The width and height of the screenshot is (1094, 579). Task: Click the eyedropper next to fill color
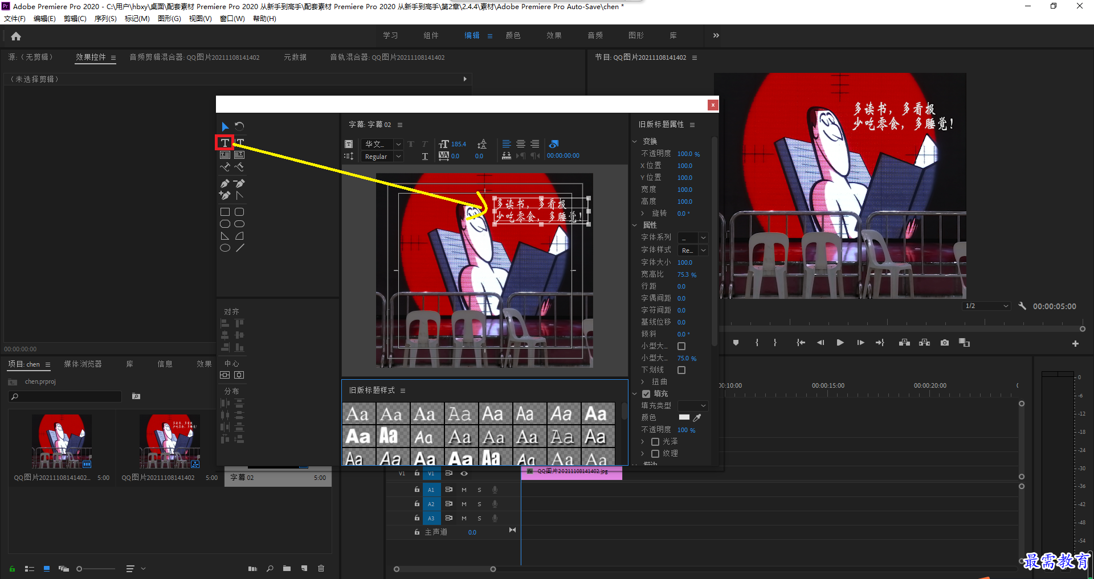click(697, 417)
